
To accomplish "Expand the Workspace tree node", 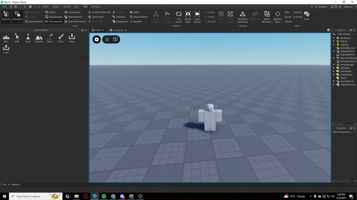I will coord(334,38).
